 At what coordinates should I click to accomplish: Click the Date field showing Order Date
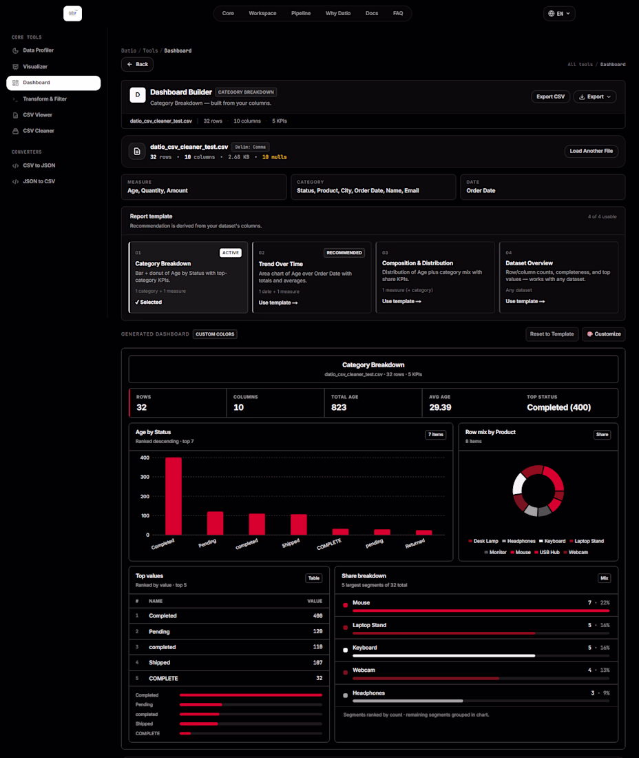pos(543,187)
